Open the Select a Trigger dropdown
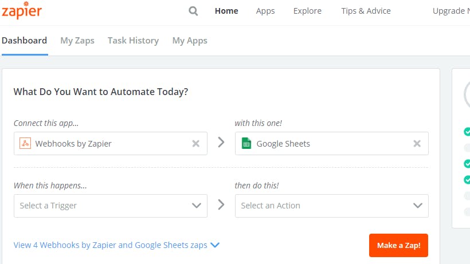The height and width of the screenshot is (264, 470). (x=111, y=206)
